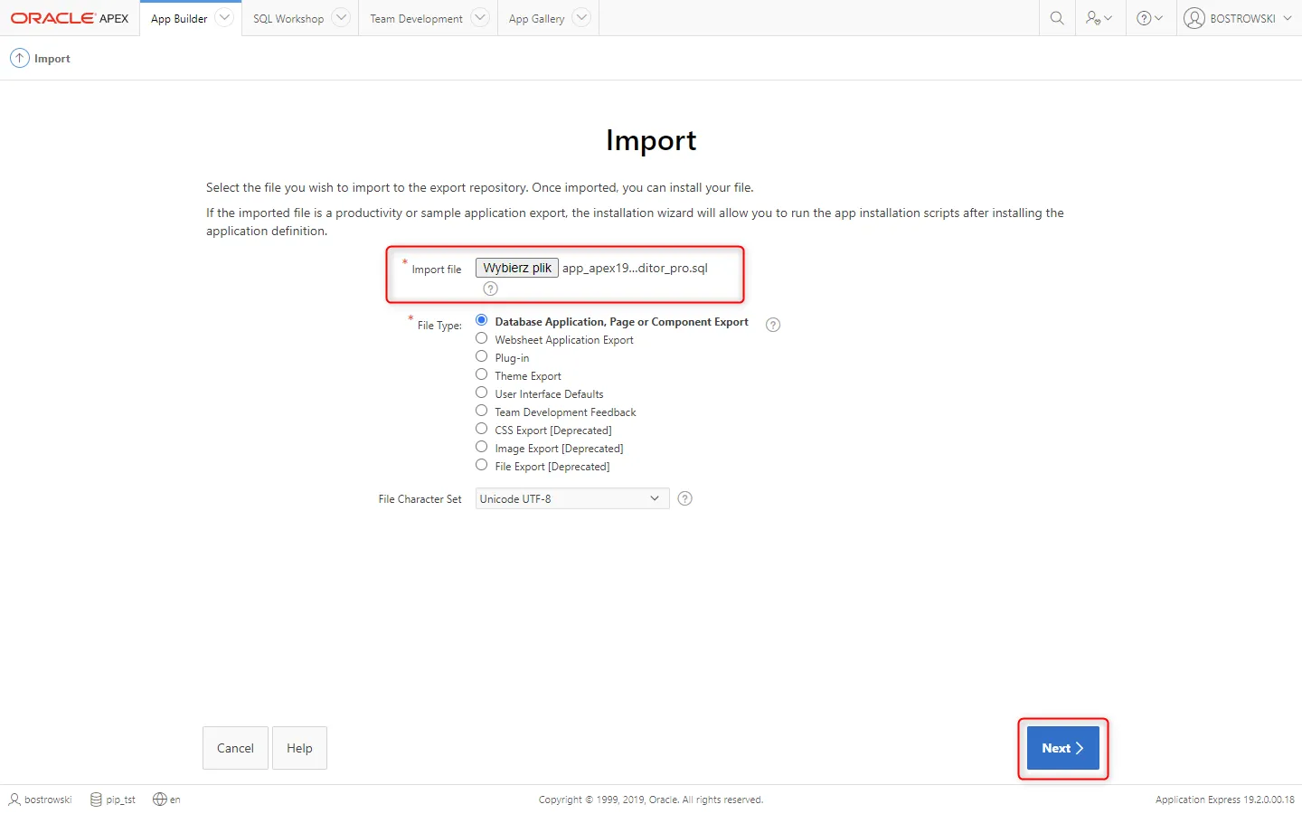Choose the Plug-in file type option
Screen dimensions: 1302x814
482,356
